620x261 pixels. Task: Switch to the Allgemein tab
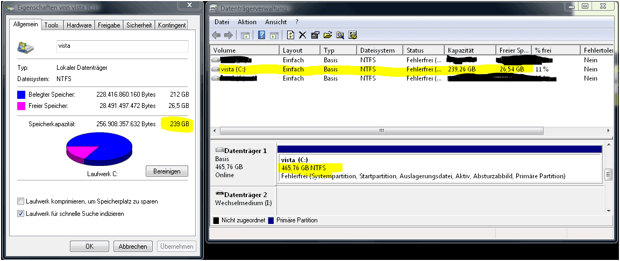26,25
